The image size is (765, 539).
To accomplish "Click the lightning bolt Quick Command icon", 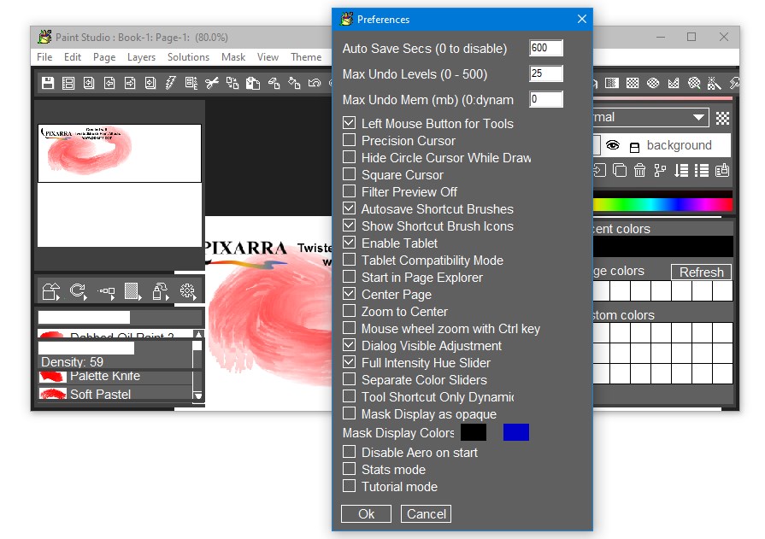I will point(170,83).
